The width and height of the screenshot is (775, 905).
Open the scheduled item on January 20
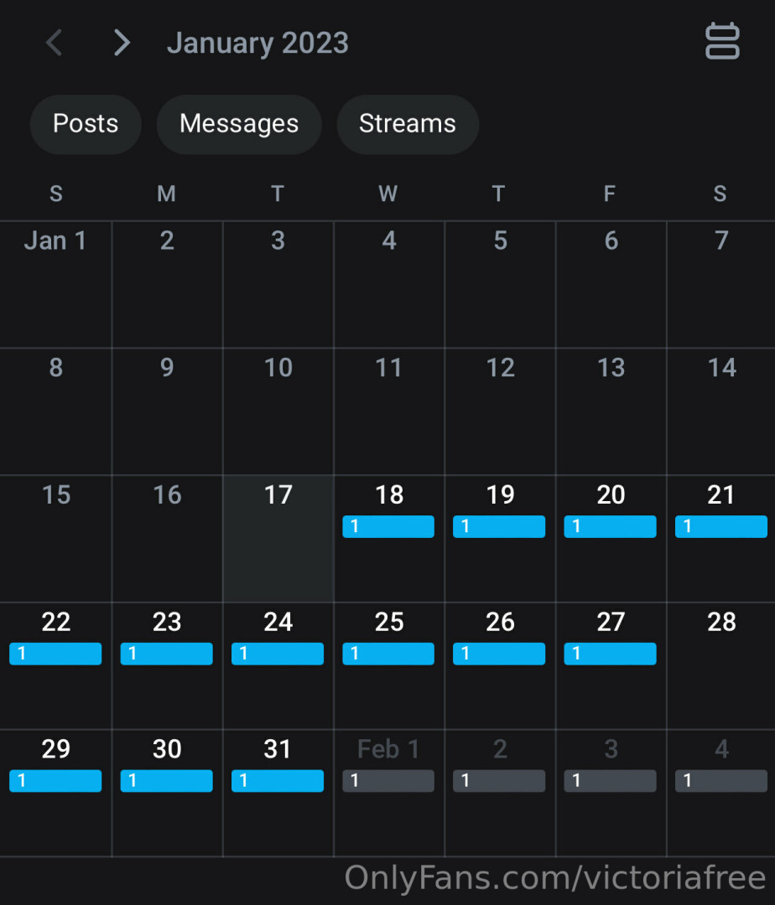[610, 526]
